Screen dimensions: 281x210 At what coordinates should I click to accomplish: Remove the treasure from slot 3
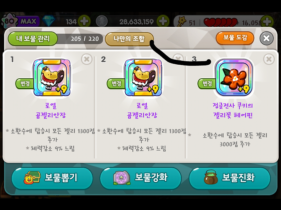coord(269,59)
